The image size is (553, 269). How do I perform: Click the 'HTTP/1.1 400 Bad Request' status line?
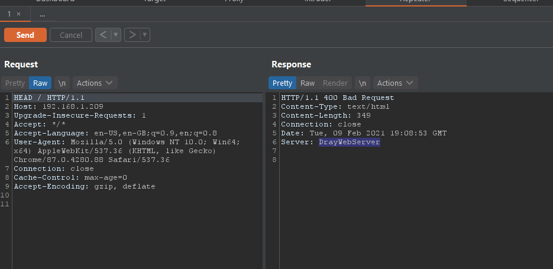coord(338,98)
